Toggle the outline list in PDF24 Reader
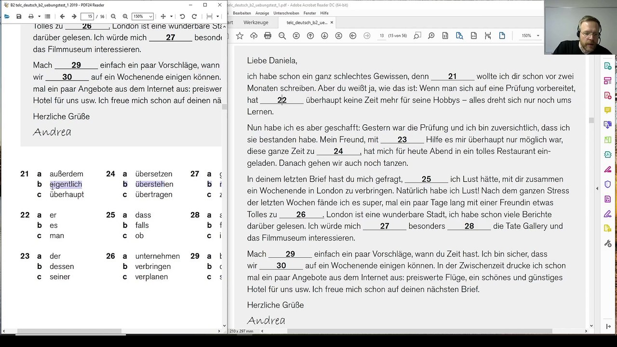Image resolution: width=617 pixels, height=347 pixels. coord(47,16)
